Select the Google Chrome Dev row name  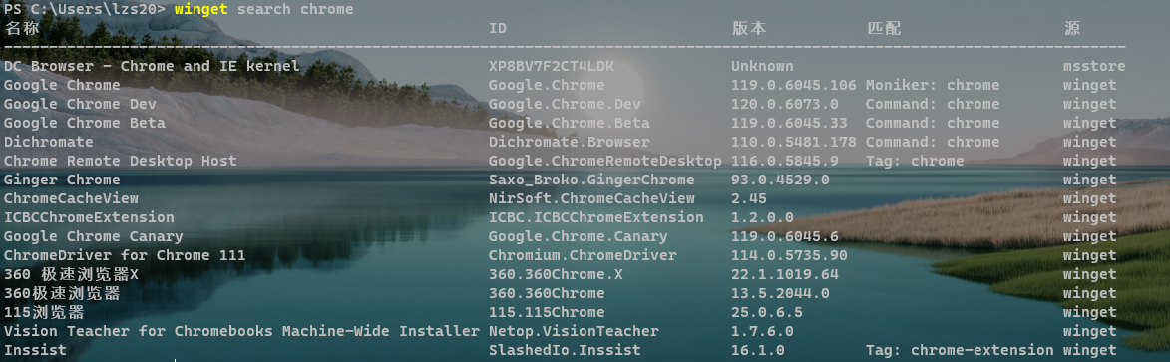pos(80,104)
